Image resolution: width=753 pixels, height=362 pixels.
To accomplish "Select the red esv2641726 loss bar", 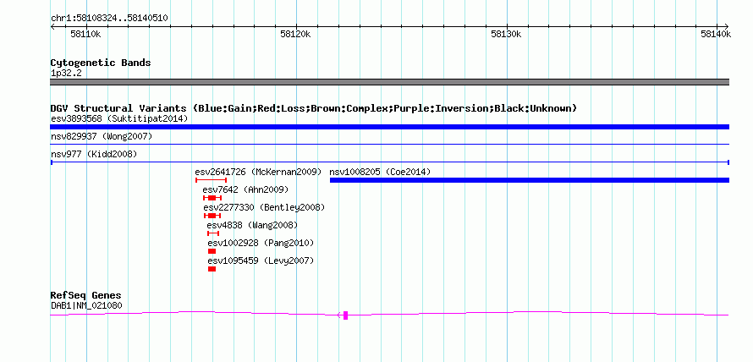I will click(211, 180).
